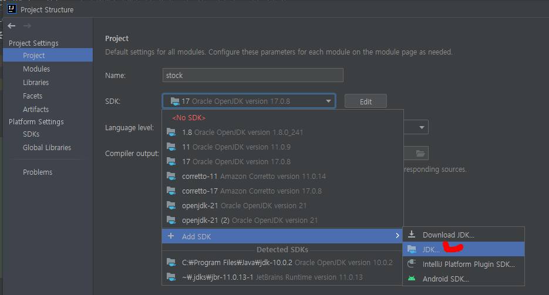Choose Android SDK... from submenu

[464, 279]
